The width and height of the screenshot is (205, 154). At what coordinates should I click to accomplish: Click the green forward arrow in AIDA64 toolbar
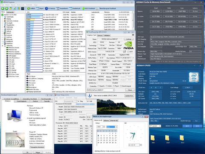[6, 9]
